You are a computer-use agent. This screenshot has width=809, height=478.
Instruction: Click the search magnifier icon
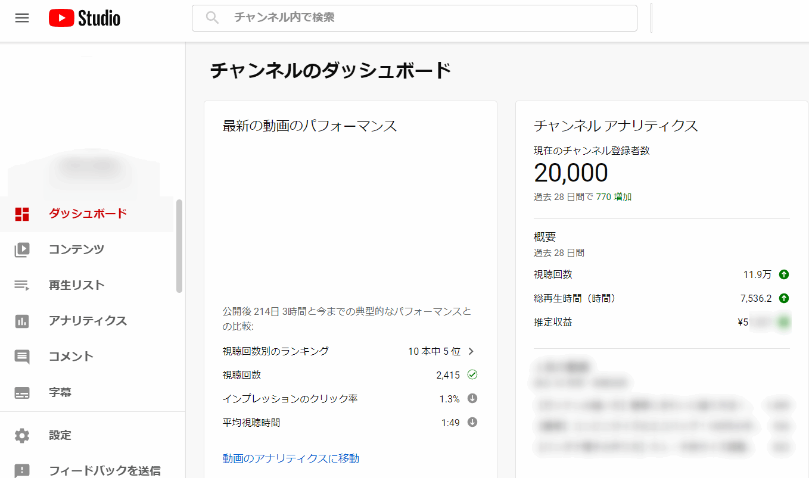[212, 18]
